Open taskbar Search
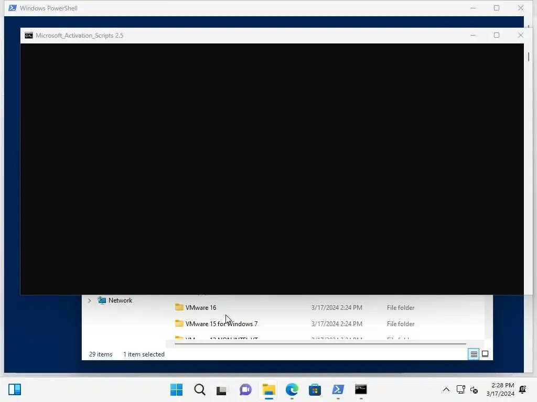Viewport: 537px width, 402px height. (x=200, y=389)
